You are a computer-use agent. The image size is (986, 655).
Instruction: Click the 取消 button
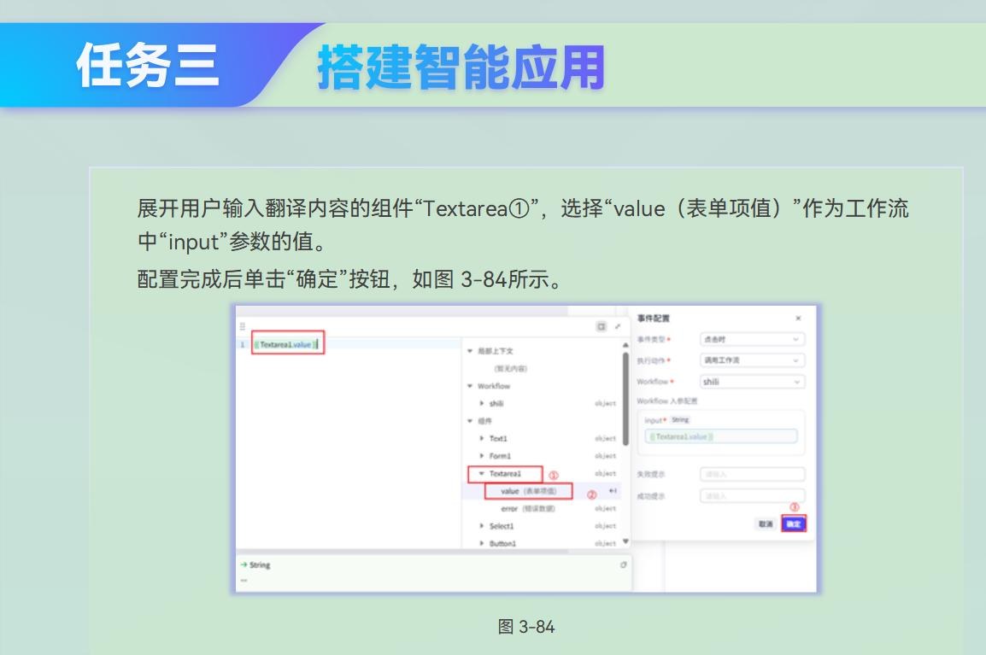pos(766,523)
